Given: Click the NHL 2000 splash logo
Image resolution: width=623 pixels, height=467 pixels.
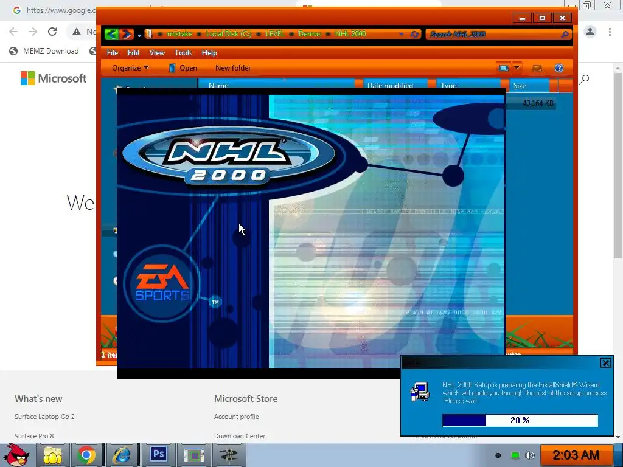Looking at the screenshot, I should pyautogui.click(x=229, y=156).
